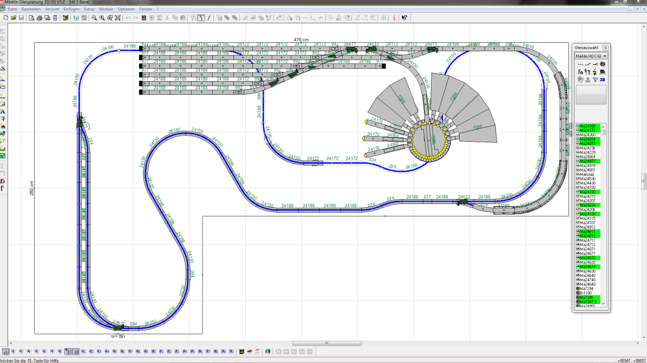Click the text tool 'A' in left toolbar
647x363 pixels.
(x=3, y=111)
